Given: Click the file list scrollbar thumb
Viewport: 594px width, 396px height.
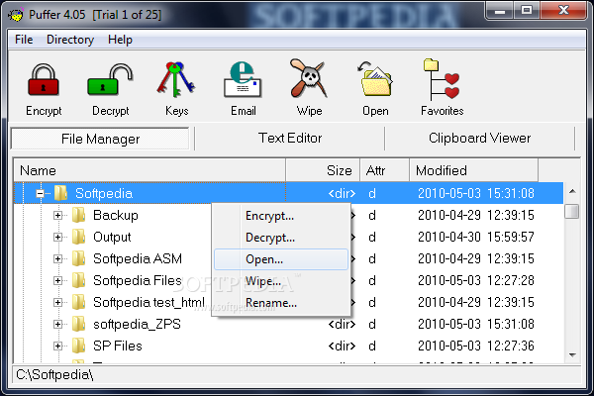Looking at the screenshot, I should click(x=572, y=211).
